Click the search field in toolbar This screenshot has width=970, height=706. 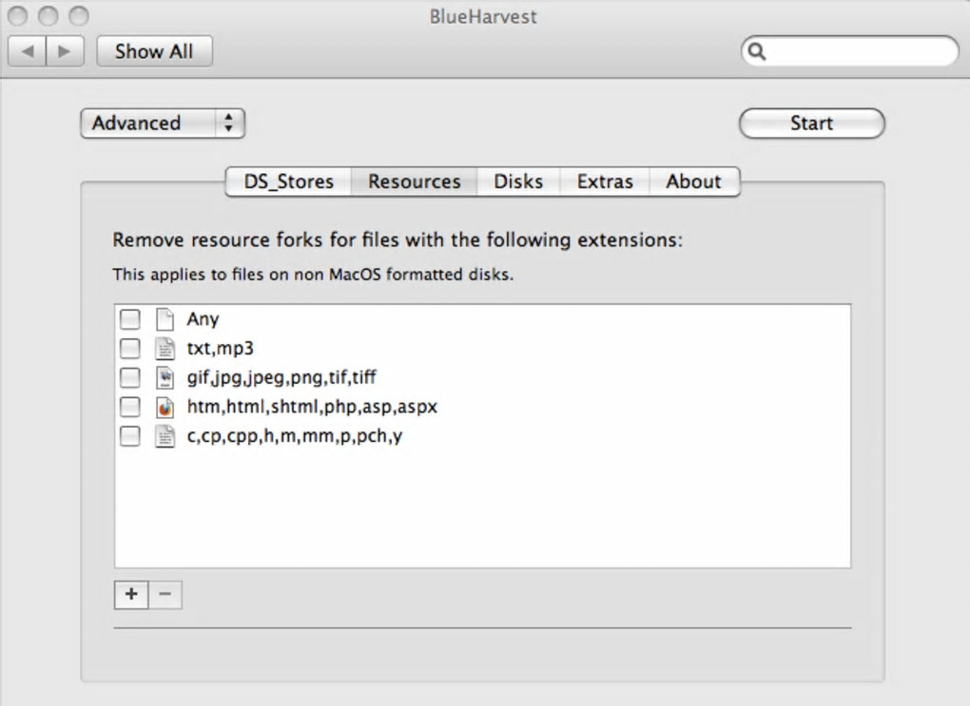click(x=858, y=51)
